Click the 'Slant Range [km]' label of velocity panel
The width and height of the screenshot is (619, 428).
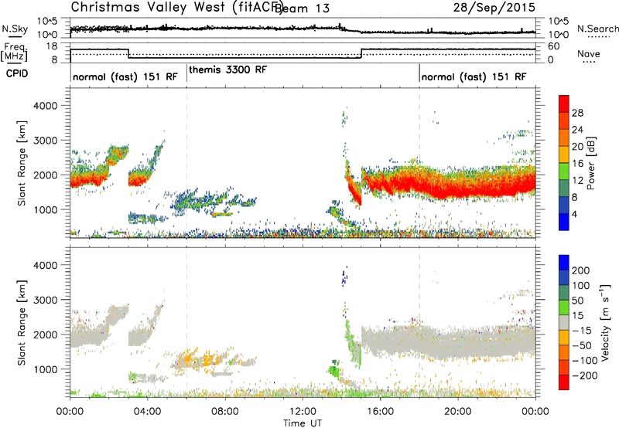(x=22, y=323)
